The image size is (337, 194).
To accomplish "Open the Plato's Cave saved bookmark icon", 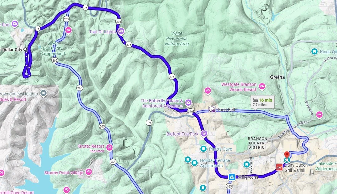I will [x=203, y=149].
